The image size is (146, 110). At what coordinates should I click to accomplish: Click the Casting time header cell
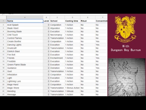pos(72,21)
